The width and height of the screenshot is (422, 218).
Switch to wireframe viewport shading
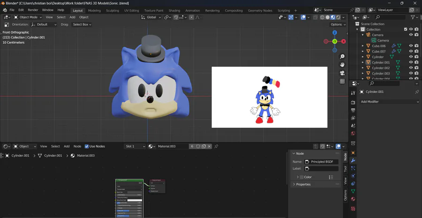tap(322, 17)
